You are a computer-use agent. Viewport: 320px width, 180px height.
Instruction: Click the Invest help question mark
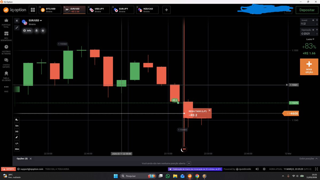pos(313,20)
